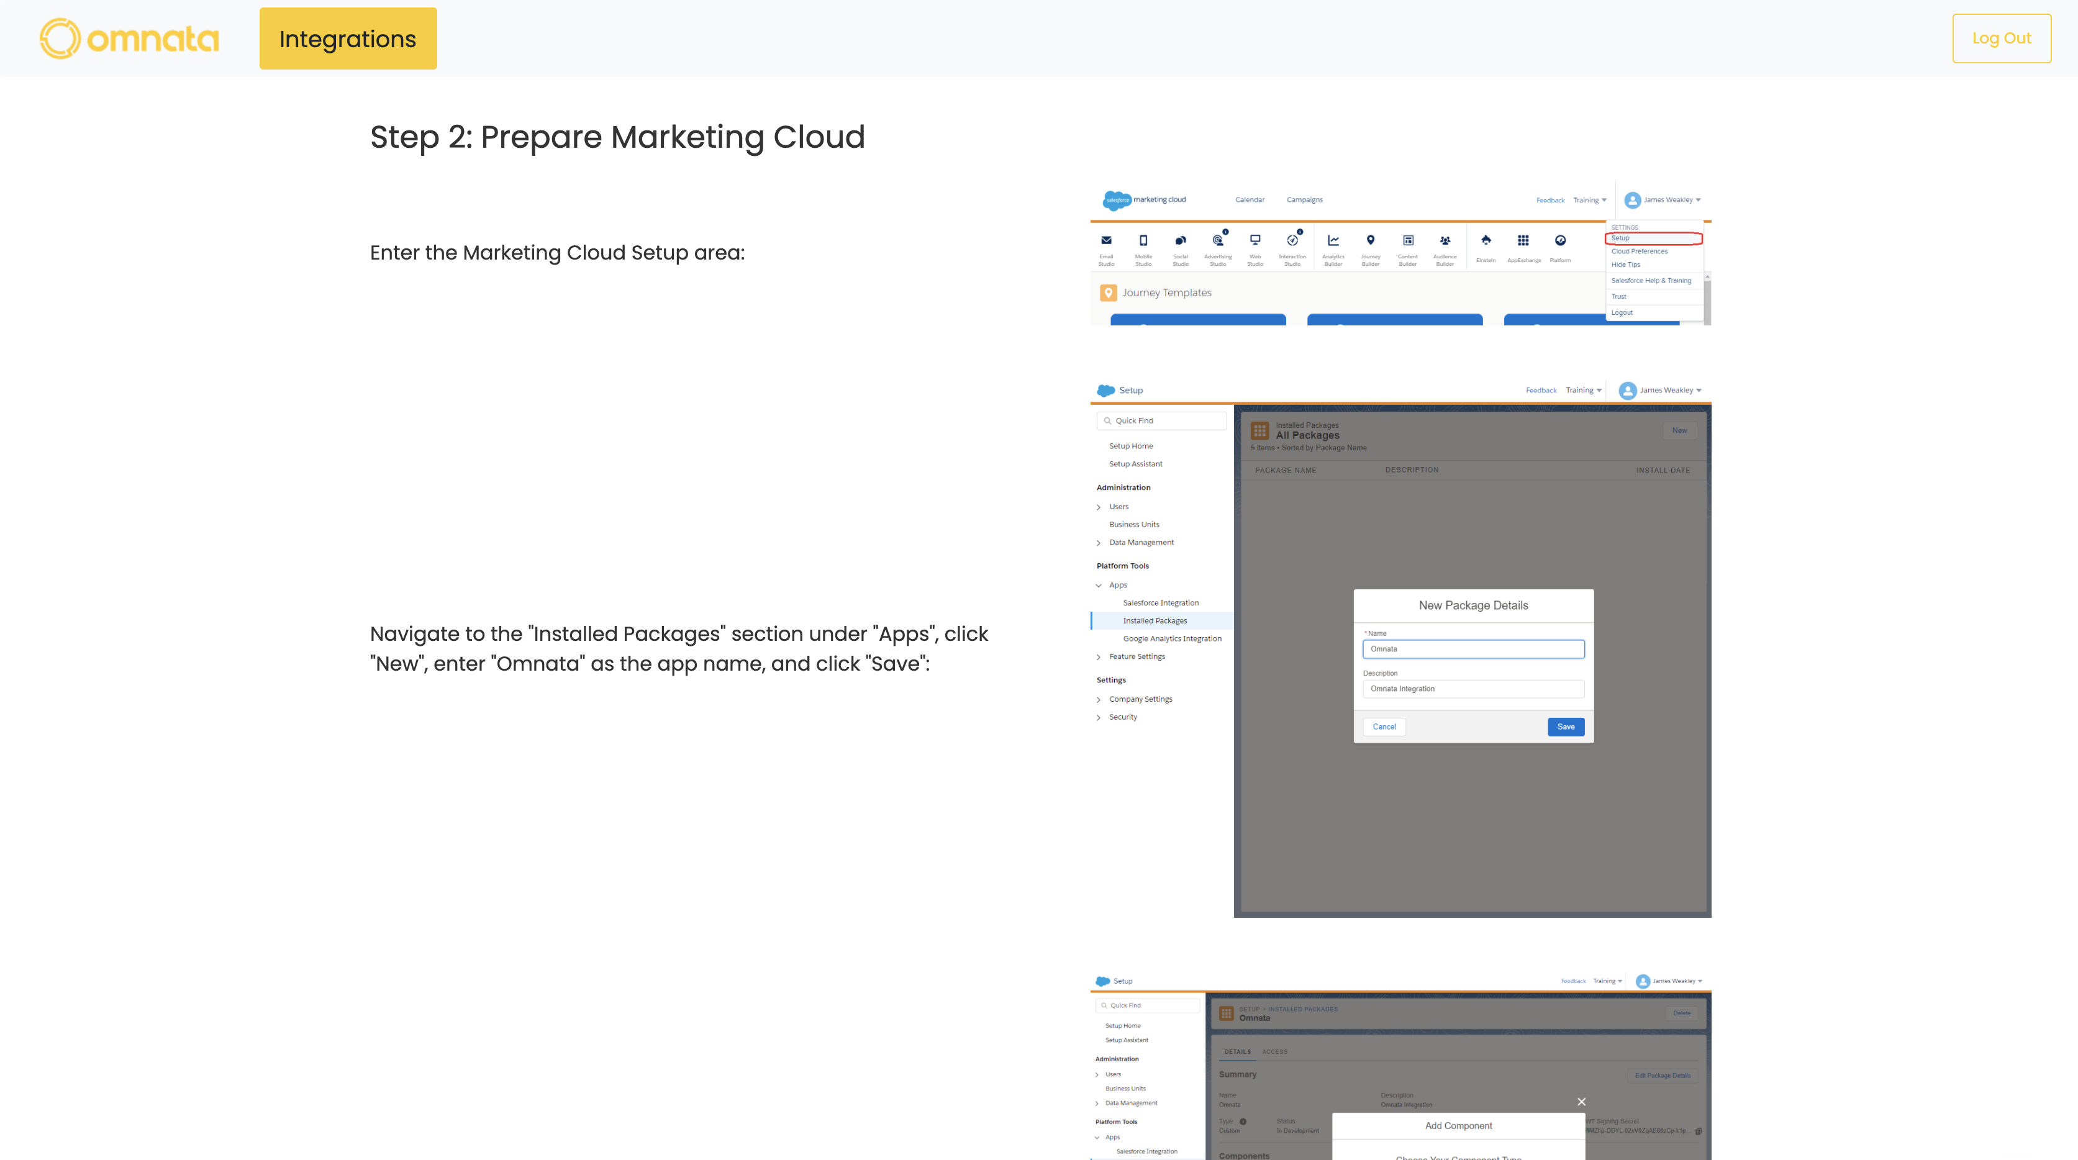Click cloud icon beside Setup in All Packages screenshot
Screen dimensions: 2078x1160
tap(1106, 391)
